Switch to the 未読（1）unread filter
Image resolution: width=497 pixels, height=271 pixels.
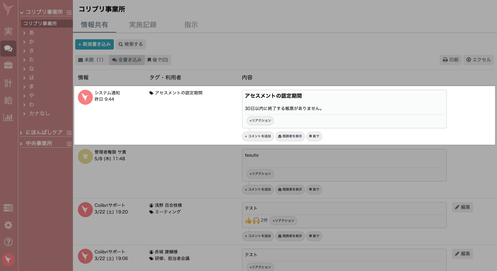click(91, 60)
